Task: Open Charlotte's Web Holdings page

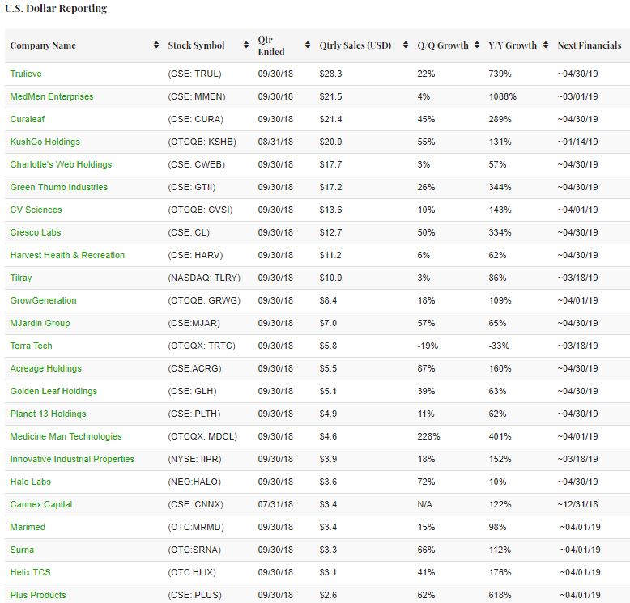Action: click(x=61, y=164)
